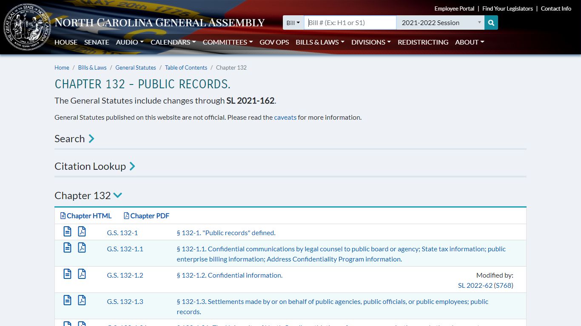Open § 132-1.2 Confidential information link
581x326 pixels.
point(230,275)
